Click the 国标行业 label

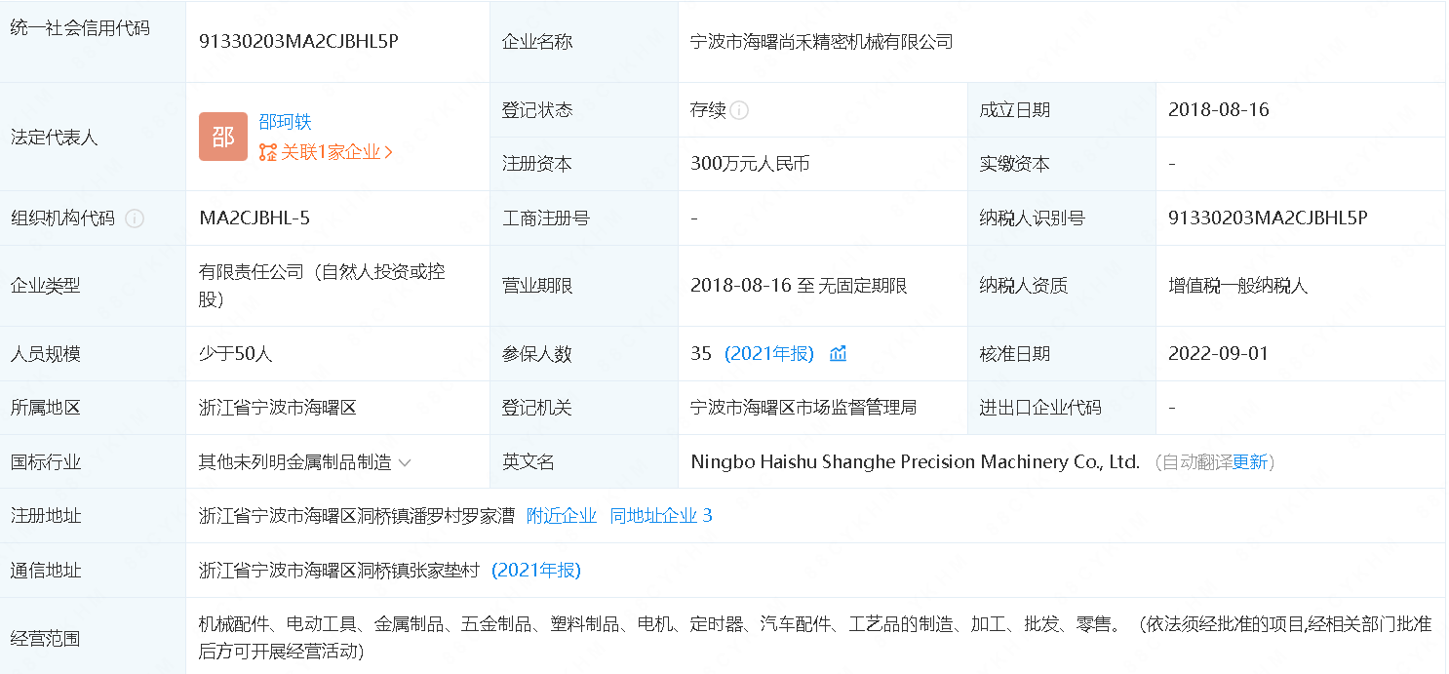(x=46, y=462)
